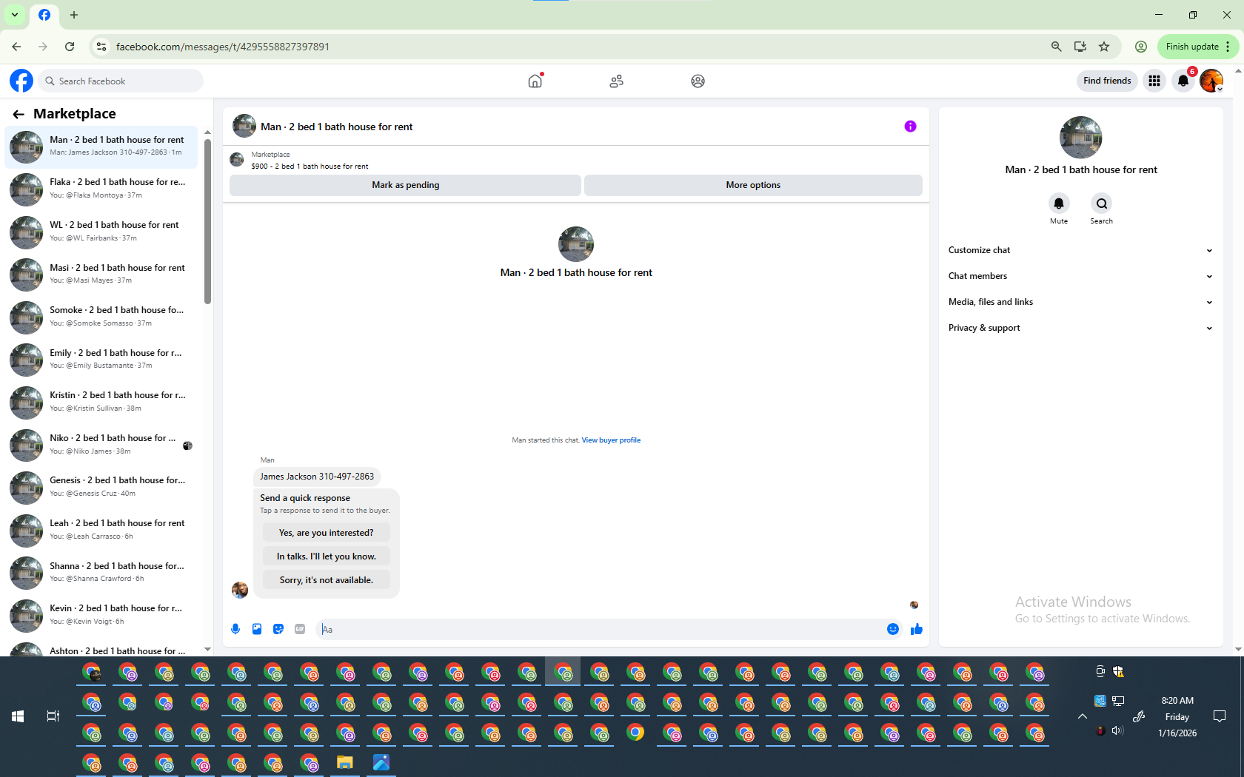
Task: Open the Emily Bustamante conversation
Action: (101, 360)
